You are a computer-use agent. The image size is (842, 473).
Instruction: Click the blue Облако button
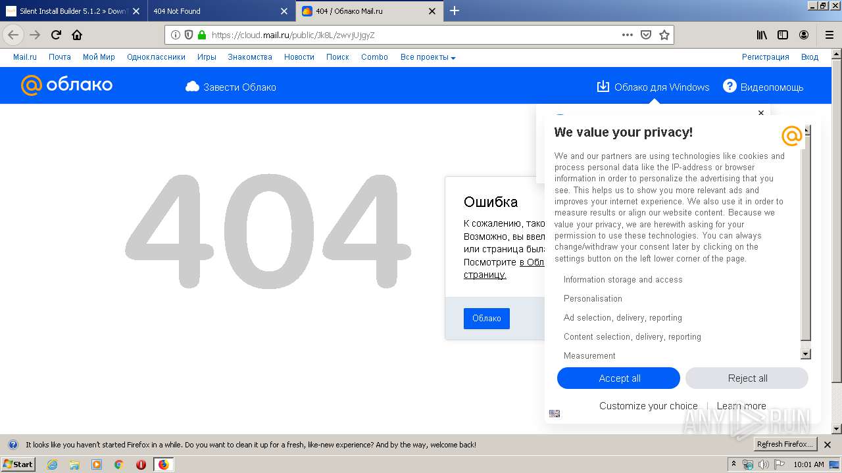click(487, 318)
